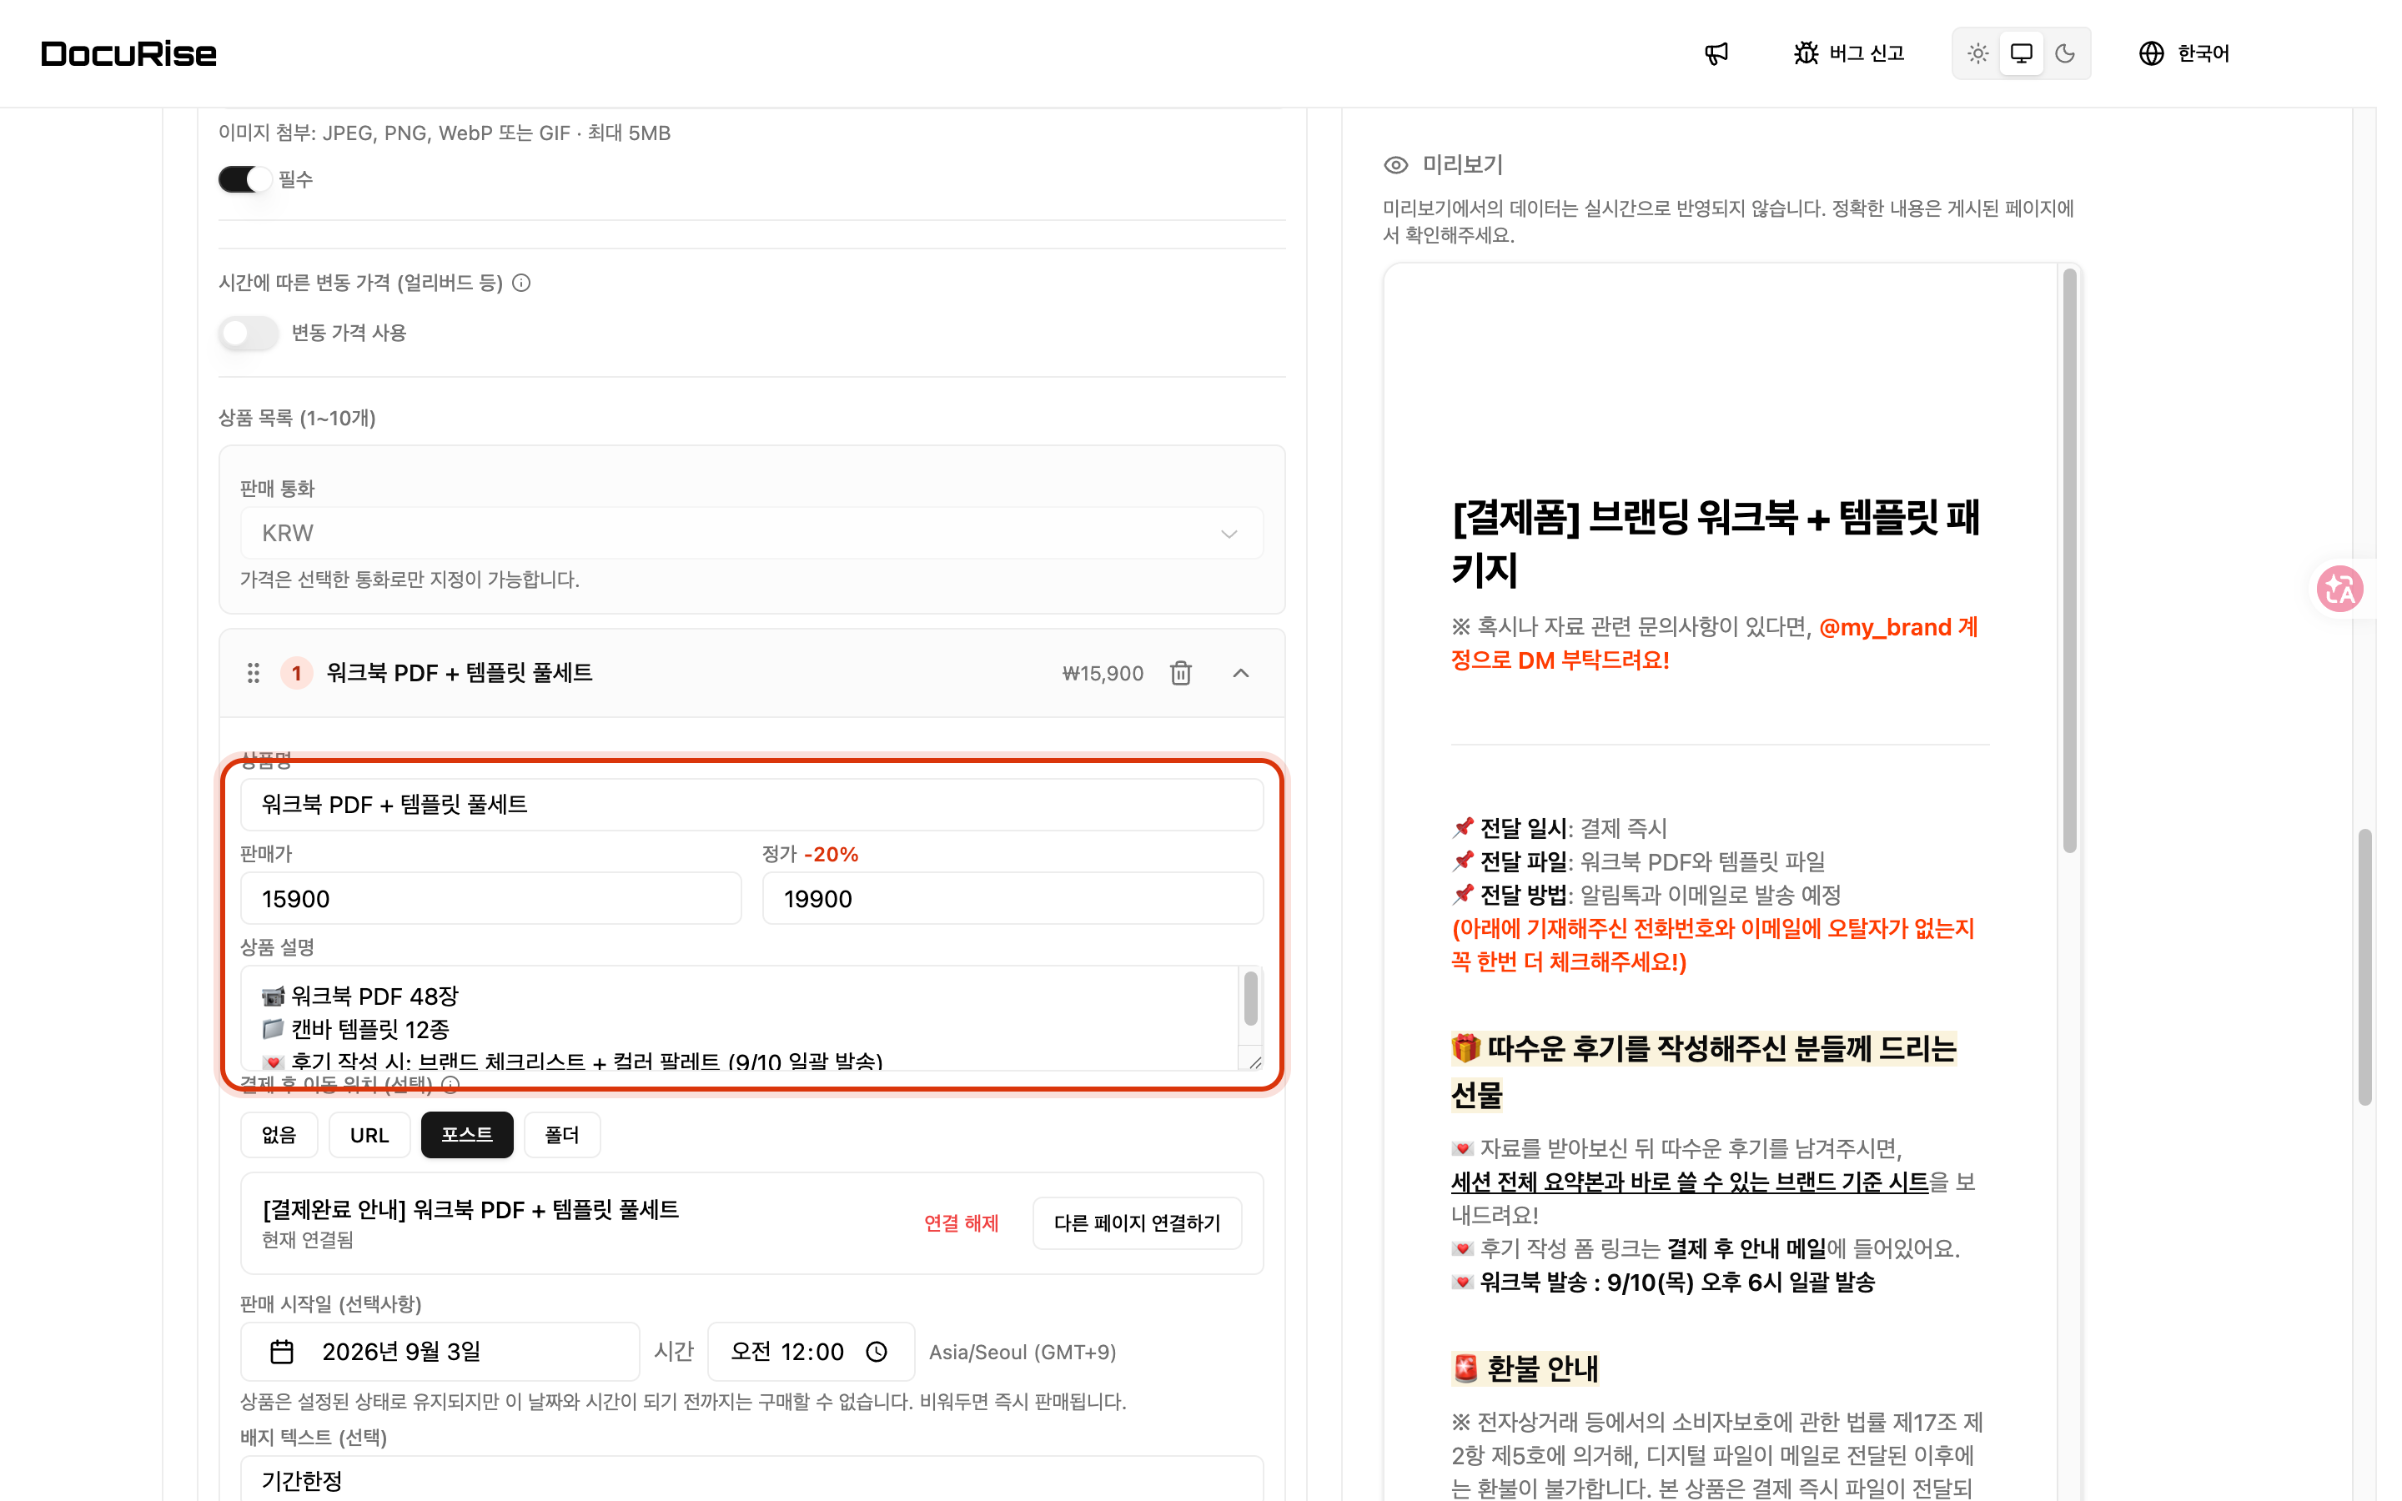The image size is (2402, 1501).
Task: Click the 배지 텍스트 field with 기간한정
Action: 751,1479
